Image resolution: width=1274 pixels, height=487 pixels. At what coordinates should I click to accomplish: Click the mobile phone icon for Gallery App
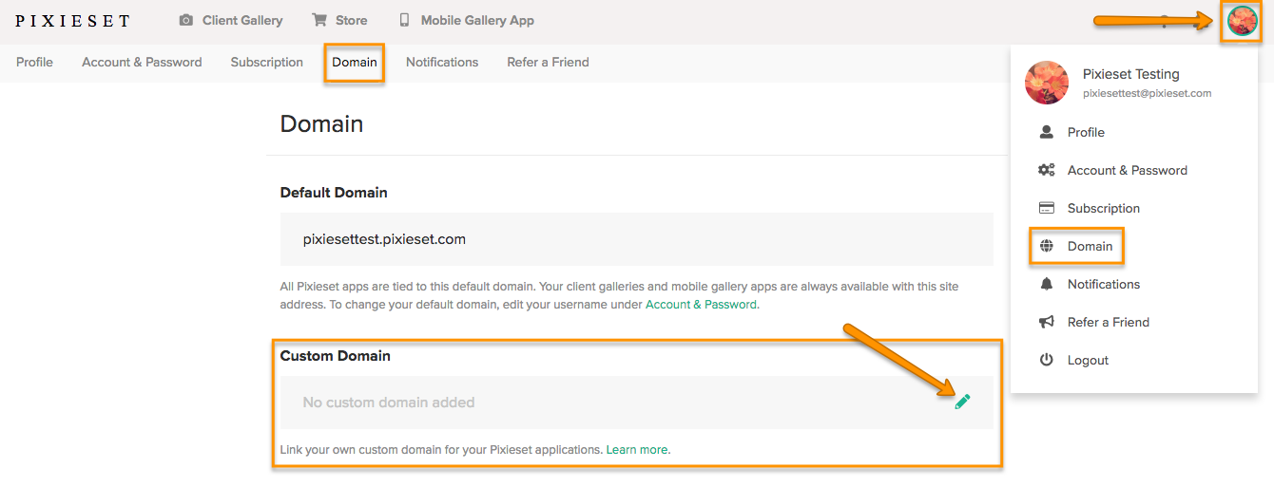[x=404, y=20]
